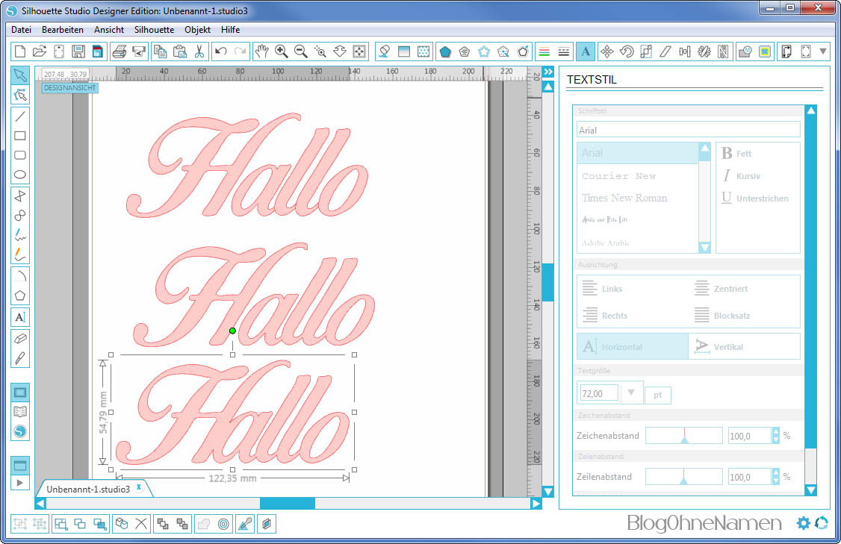Collapse the side panel with double chevron
841x544 pixels.
(547, 72)
